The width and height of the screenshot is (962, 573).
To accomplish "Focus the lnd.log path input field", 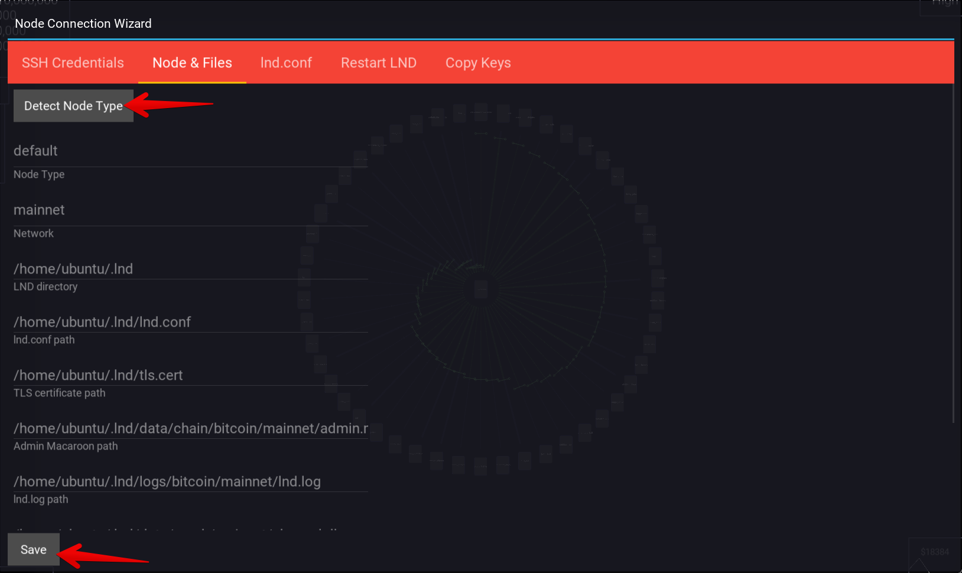I will click(191, 481).
